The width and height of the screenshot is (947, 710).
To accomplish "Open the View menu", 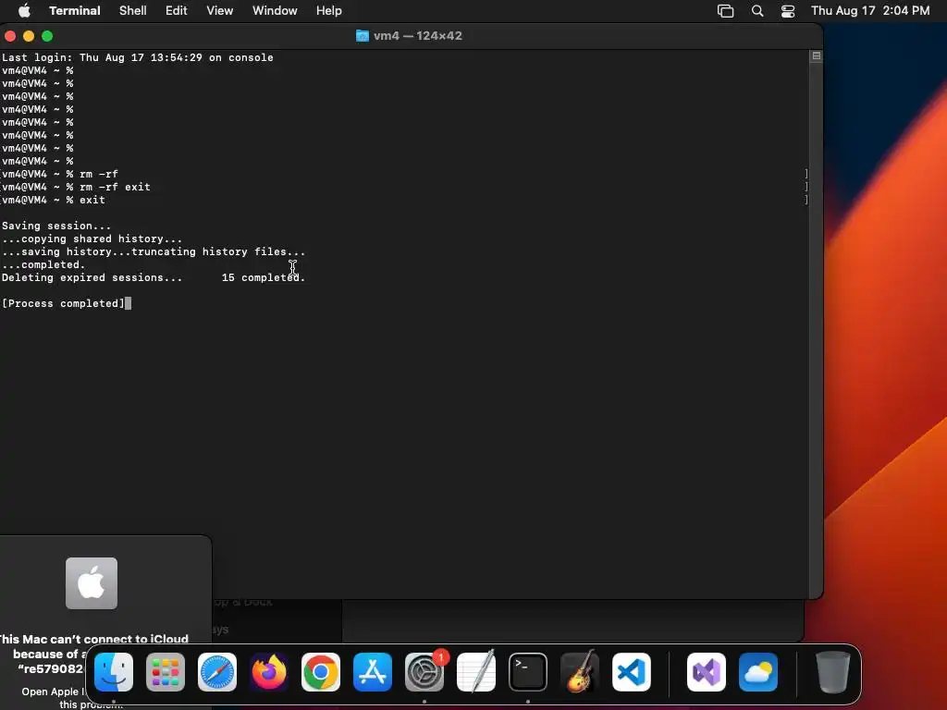I will click(220, 11).
